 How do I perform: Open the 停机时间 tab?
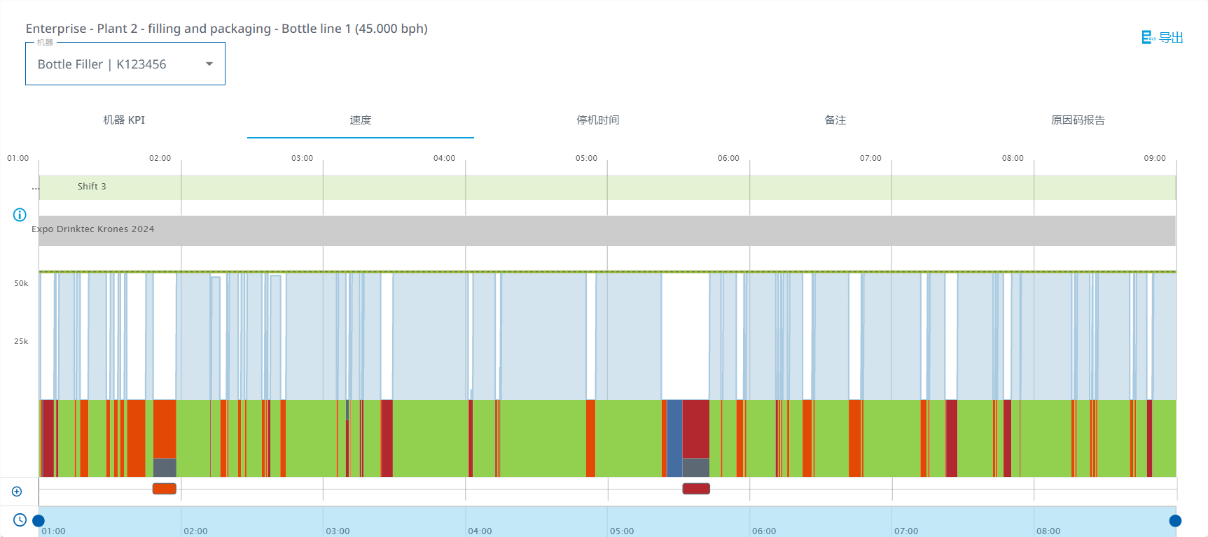click(597, 120)
